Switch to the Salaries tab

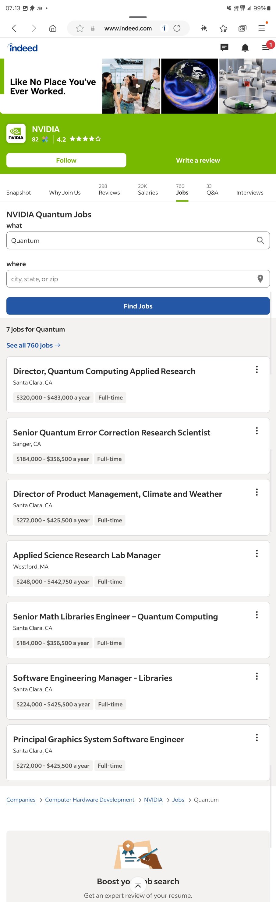pyautogui.click(x=148, y=189)
